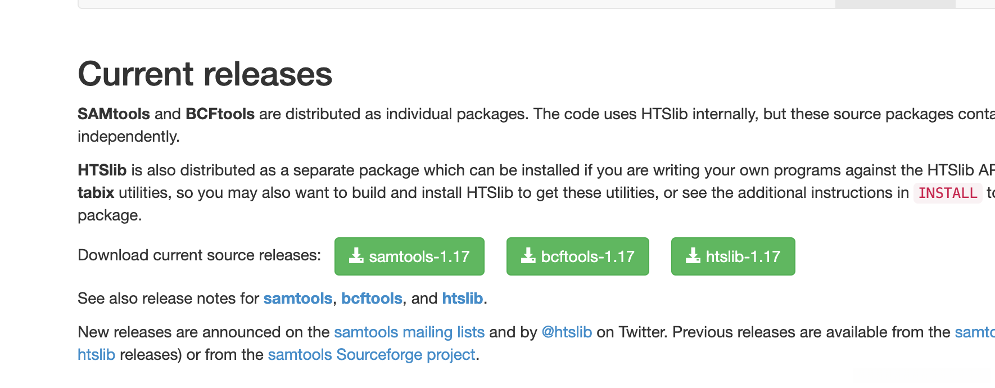Click the Download current source releases label
The image size is (995, 388).
199,255
